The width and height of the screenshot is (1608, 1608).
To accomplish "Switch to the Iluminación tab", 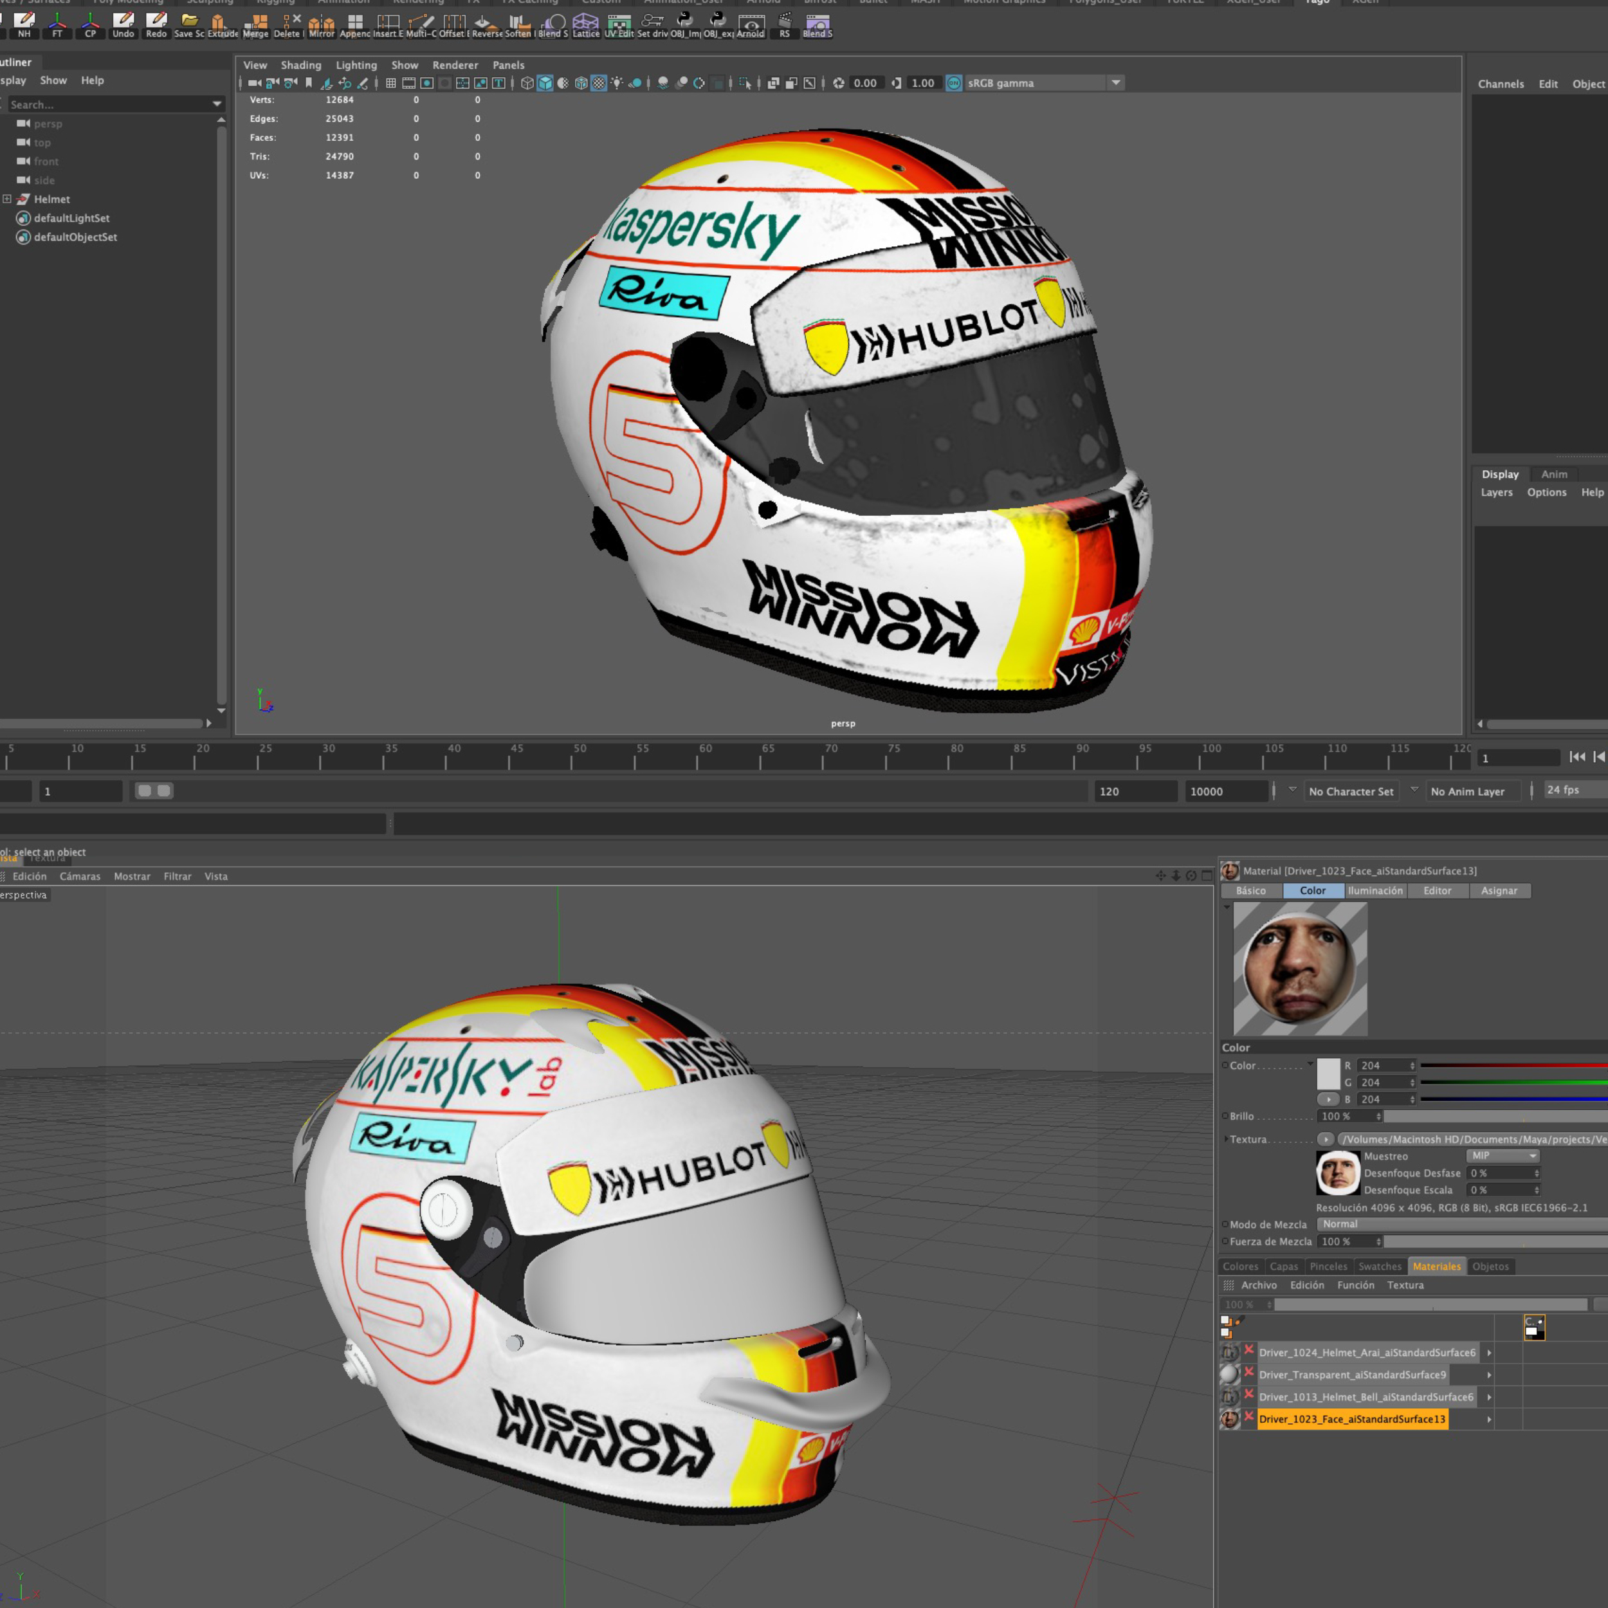I will [x=1375, y=891].
